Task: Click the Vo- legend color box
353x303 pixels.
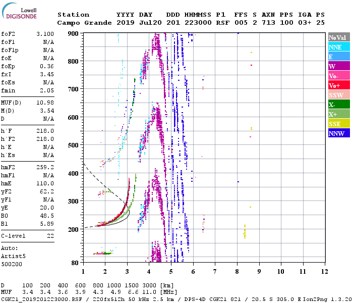Action: 339,76
